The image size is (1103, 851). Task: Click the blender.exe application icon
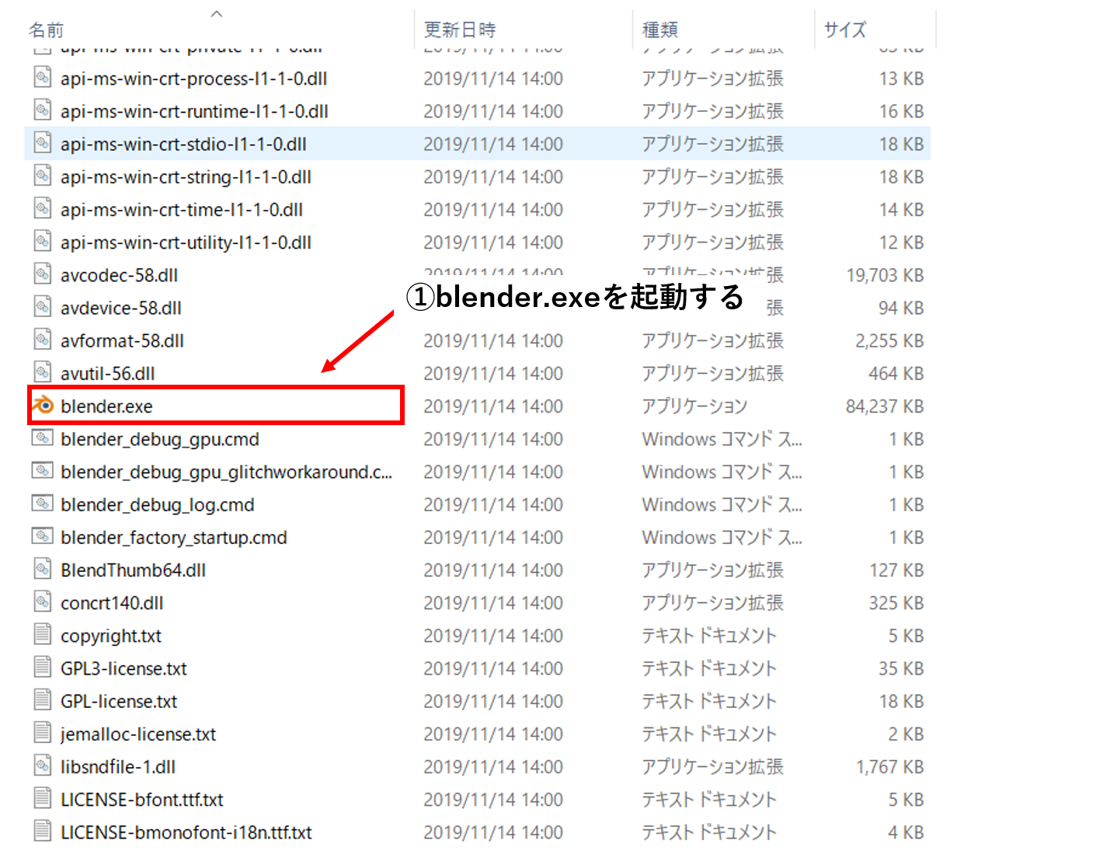(x=43, y=405)
